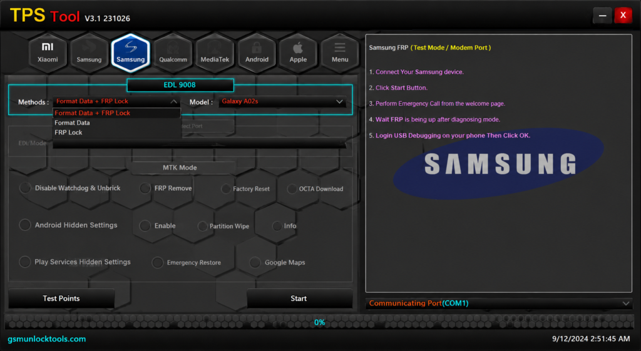This screenshot has height=351, width=641.
Task: Select the highlighted blue Samsung hexagon
Action: tap(131, 53)
